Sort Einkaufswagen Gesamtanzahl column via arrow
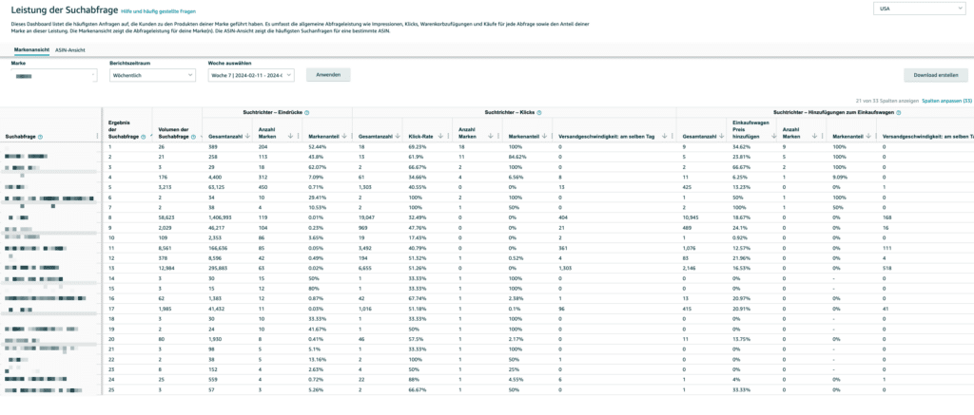This screenshot has width=974, height=415. coord(721,136)
